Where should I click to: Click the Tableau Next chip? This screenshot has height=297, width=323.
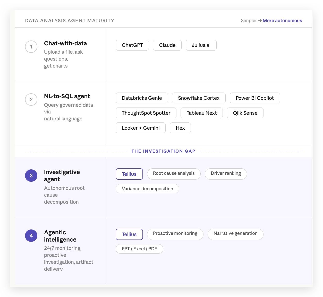coord(202,113)
